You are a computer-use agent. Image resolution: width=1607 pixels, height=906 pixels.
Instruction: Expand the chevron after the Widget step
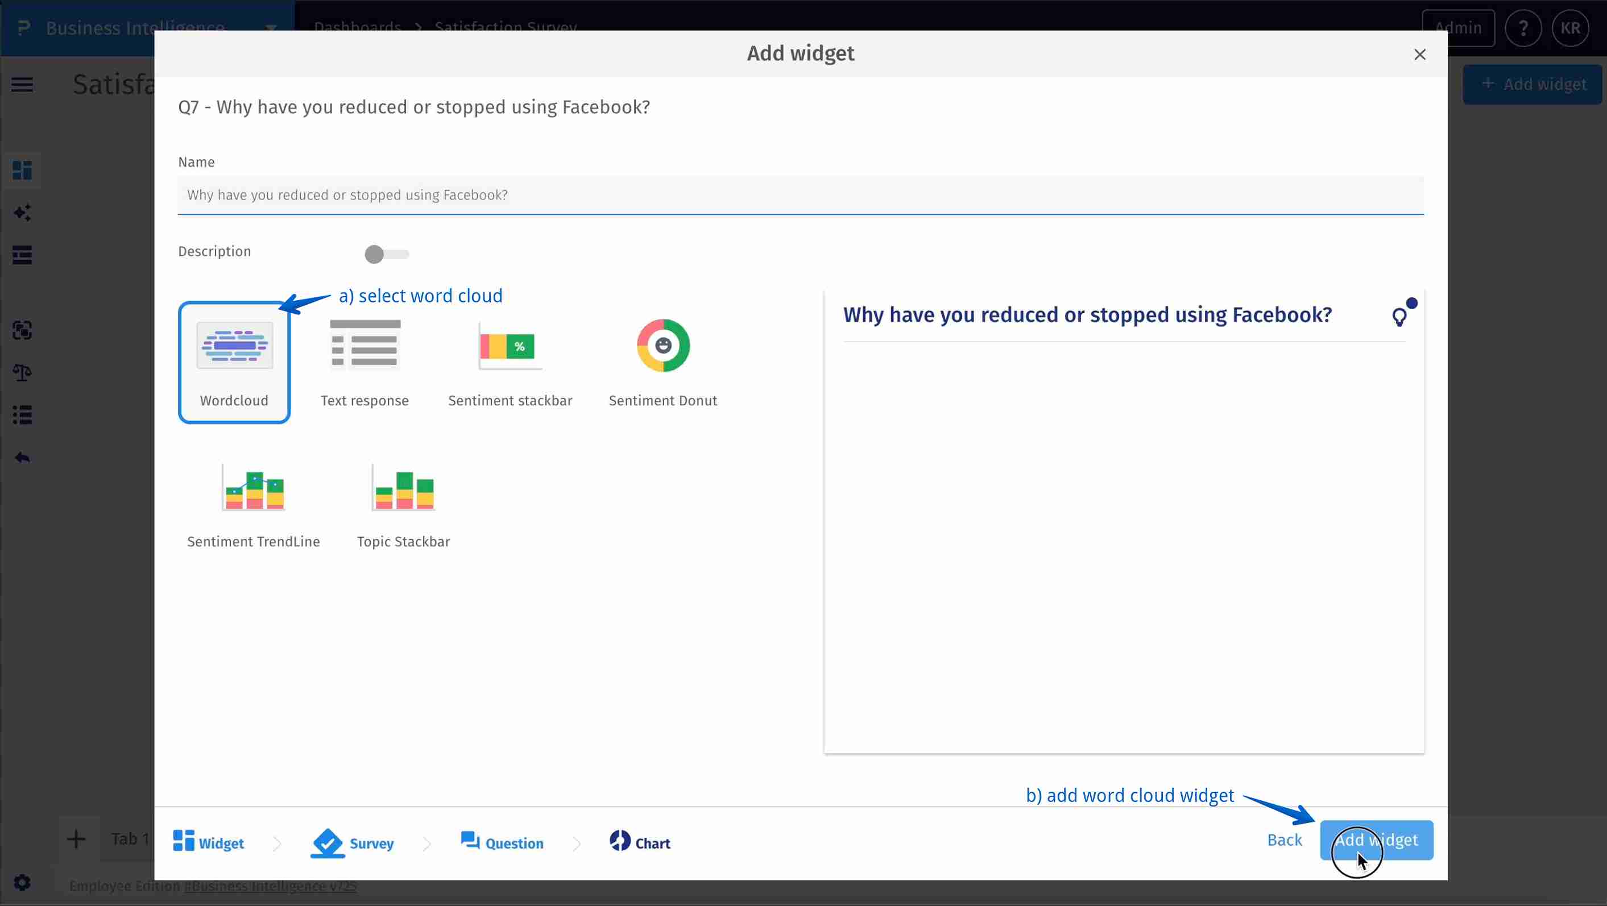point(277,843)
